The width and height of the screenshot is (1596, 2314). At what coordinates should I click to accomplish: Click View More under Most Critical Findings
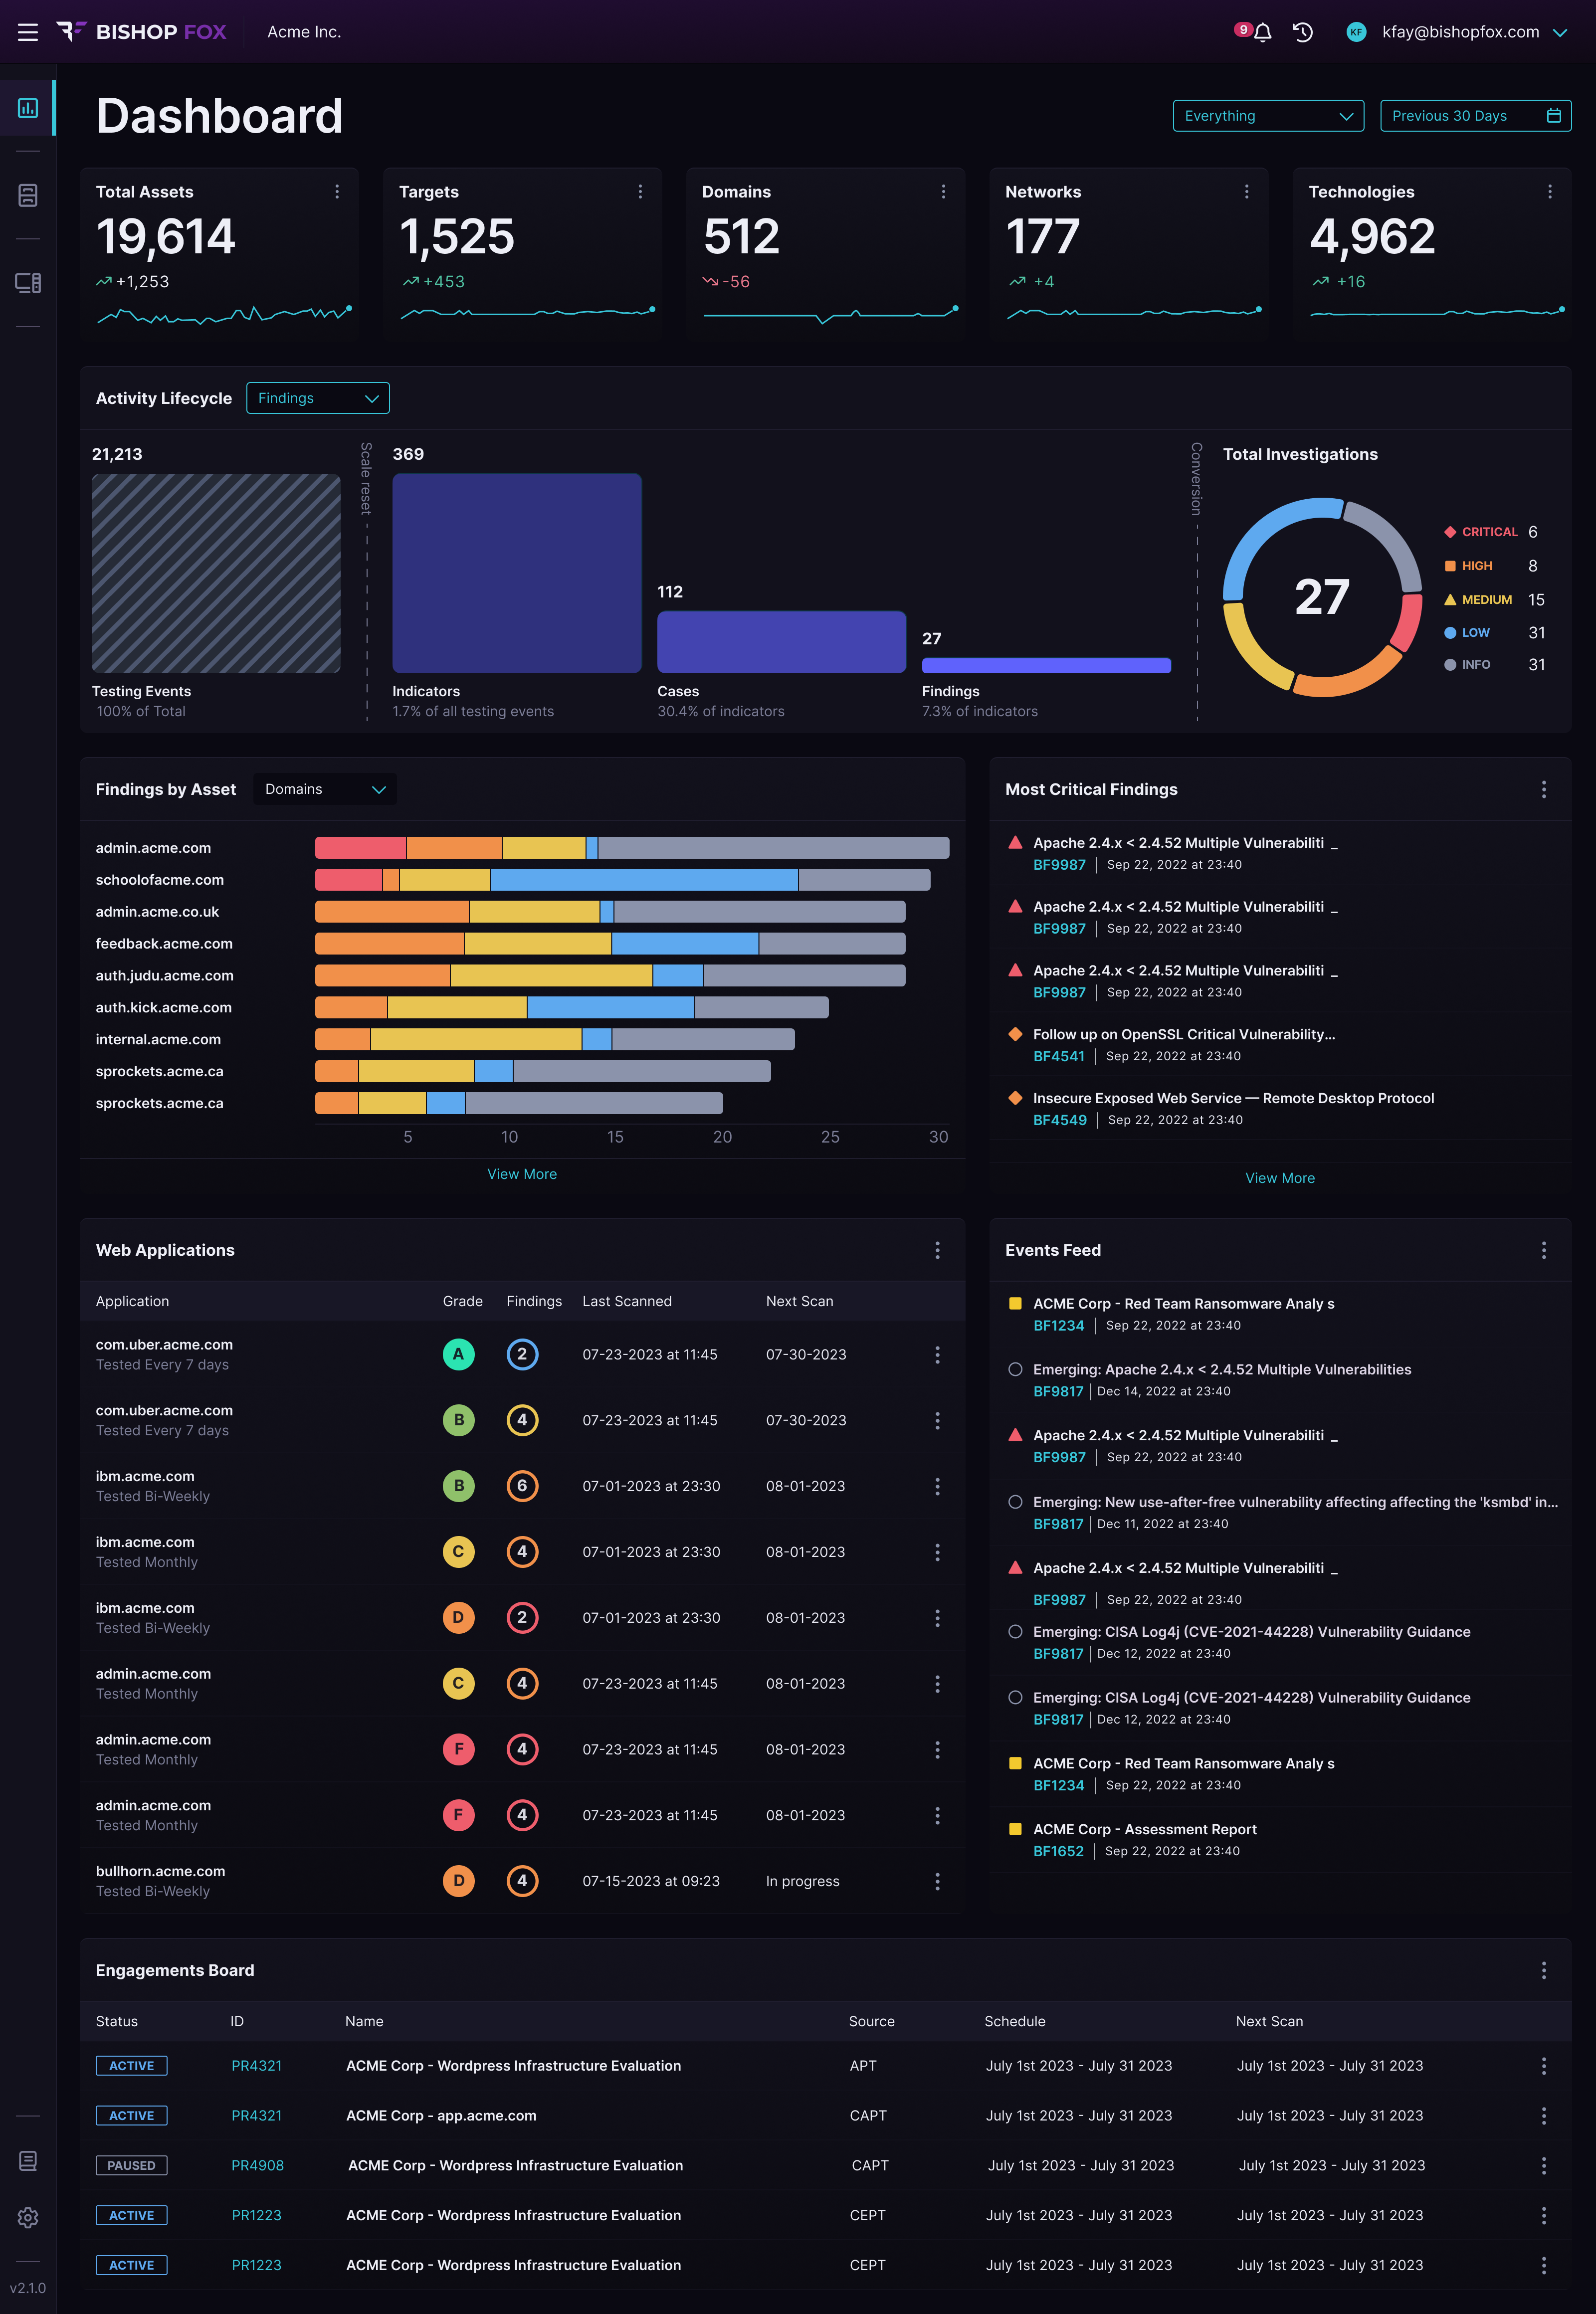(x=1280, y=1178)
